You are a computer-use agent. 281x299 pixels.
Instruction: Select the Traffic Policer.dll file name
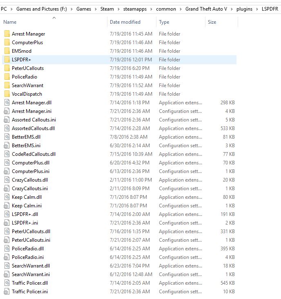tap(30, 283)
